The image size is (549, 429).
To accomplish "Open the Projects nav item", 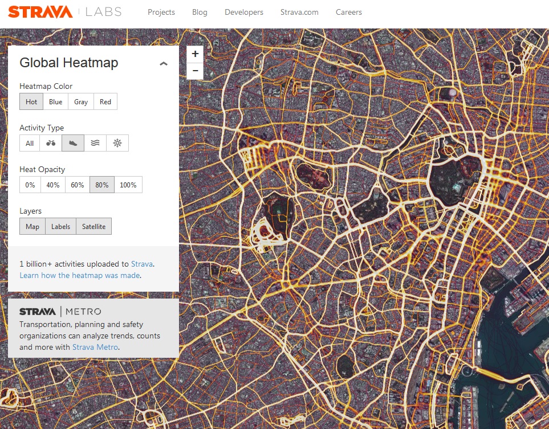I will [161, 12].
